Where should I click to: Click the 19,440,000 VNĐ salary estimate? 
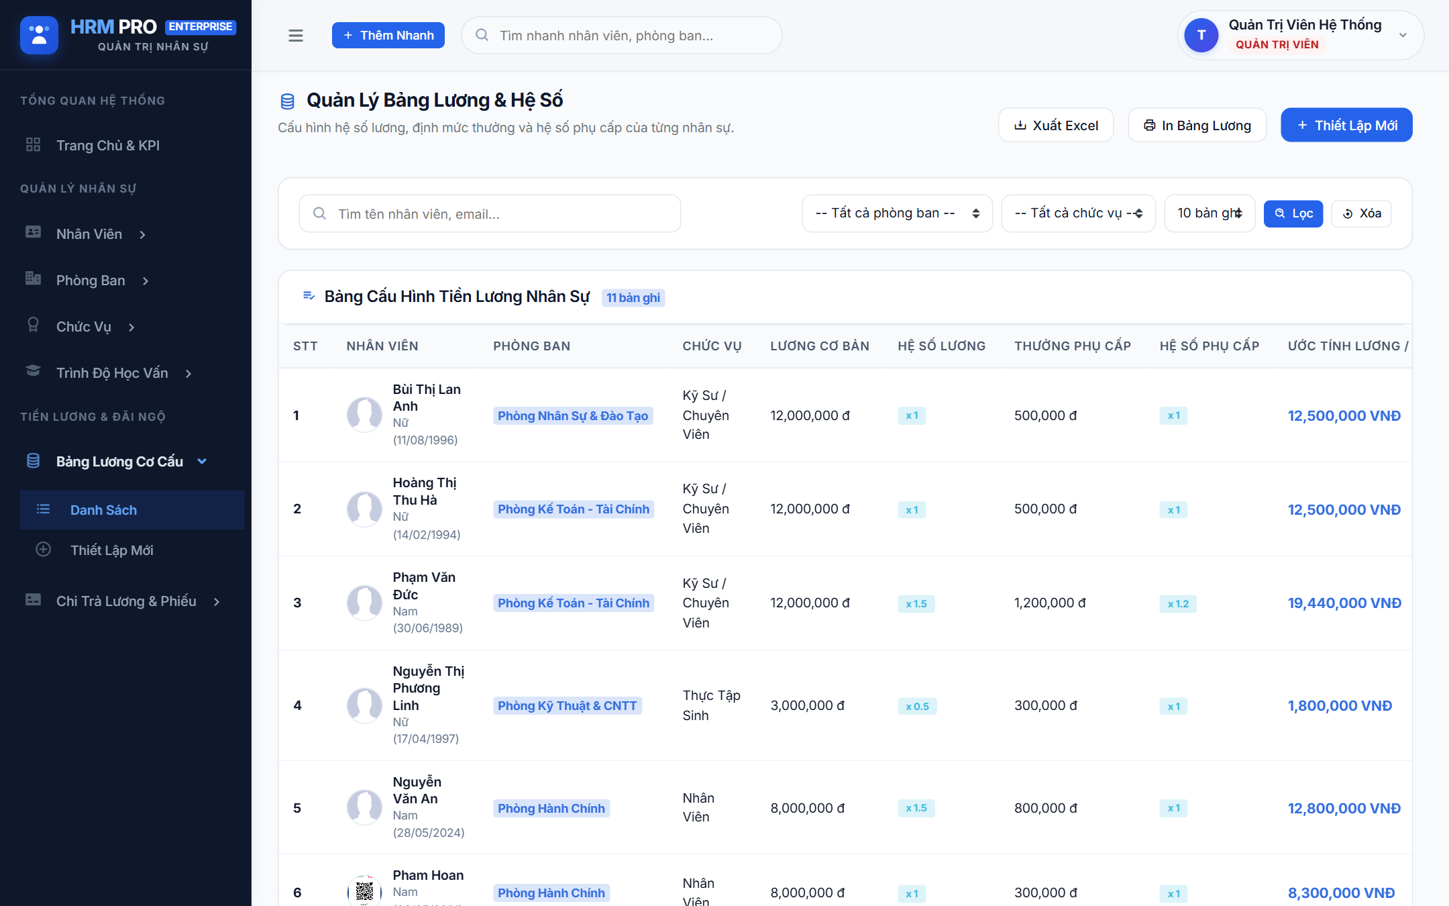pyautogui.click(x=1344, y=603)
